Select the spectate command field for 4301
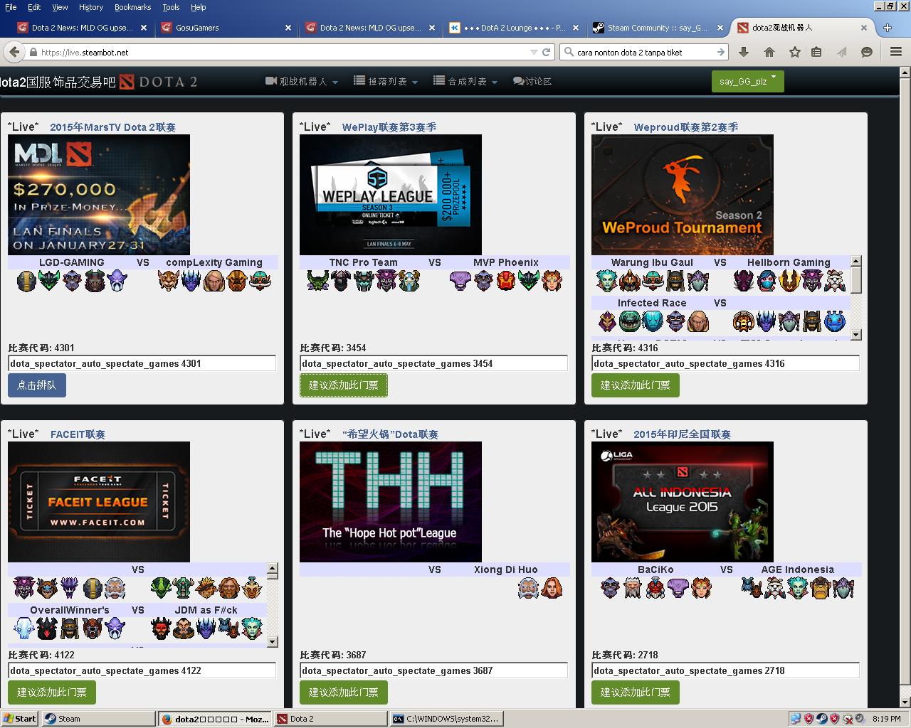 point(142,363)
